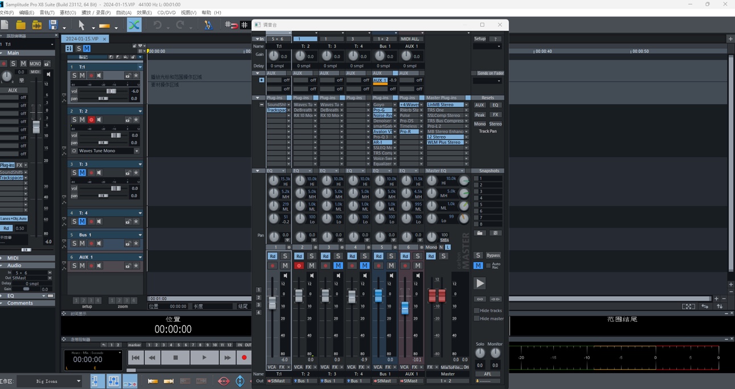Click the marker button in transport console
This screenshot has height=389, width=735.
coord(134,345)
